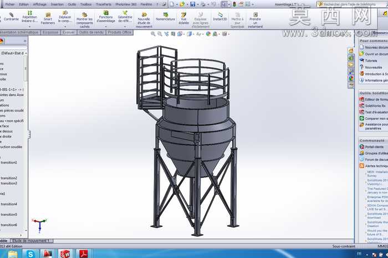Click Forum de discussion link
Viewport: 388px width, 258px height.
tap(374, 159)
